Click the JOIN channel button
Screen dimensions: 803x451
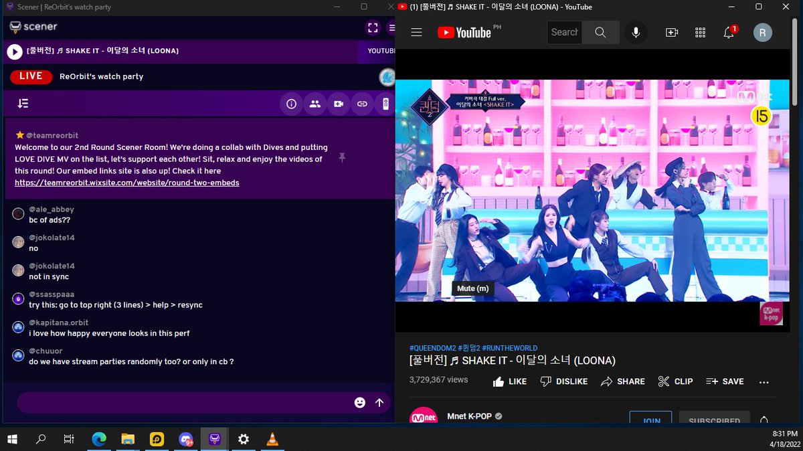pos(651,418)
